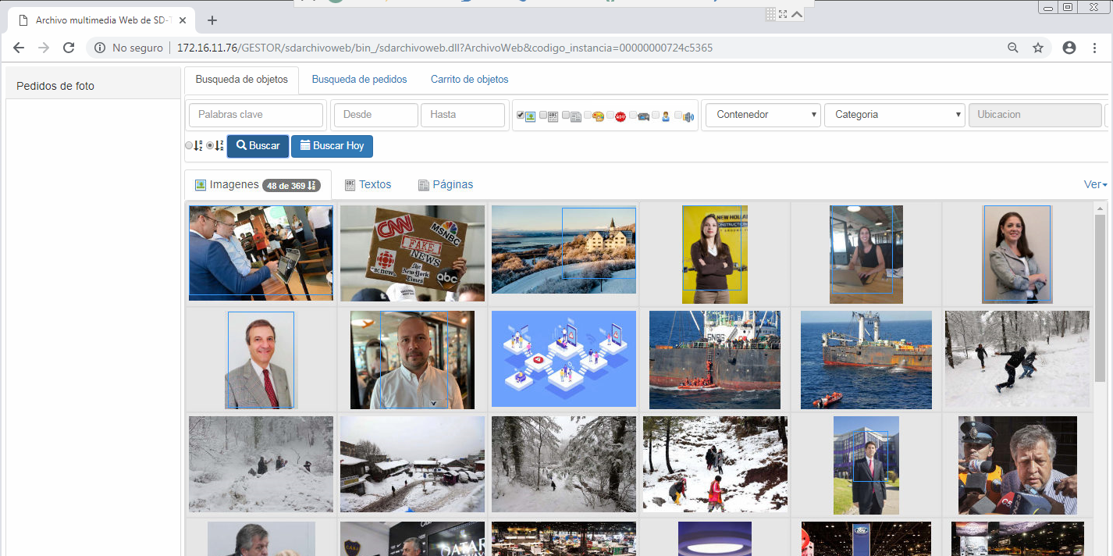Click the paint palette type icon
1113x556 pixels.
(598, 117)
